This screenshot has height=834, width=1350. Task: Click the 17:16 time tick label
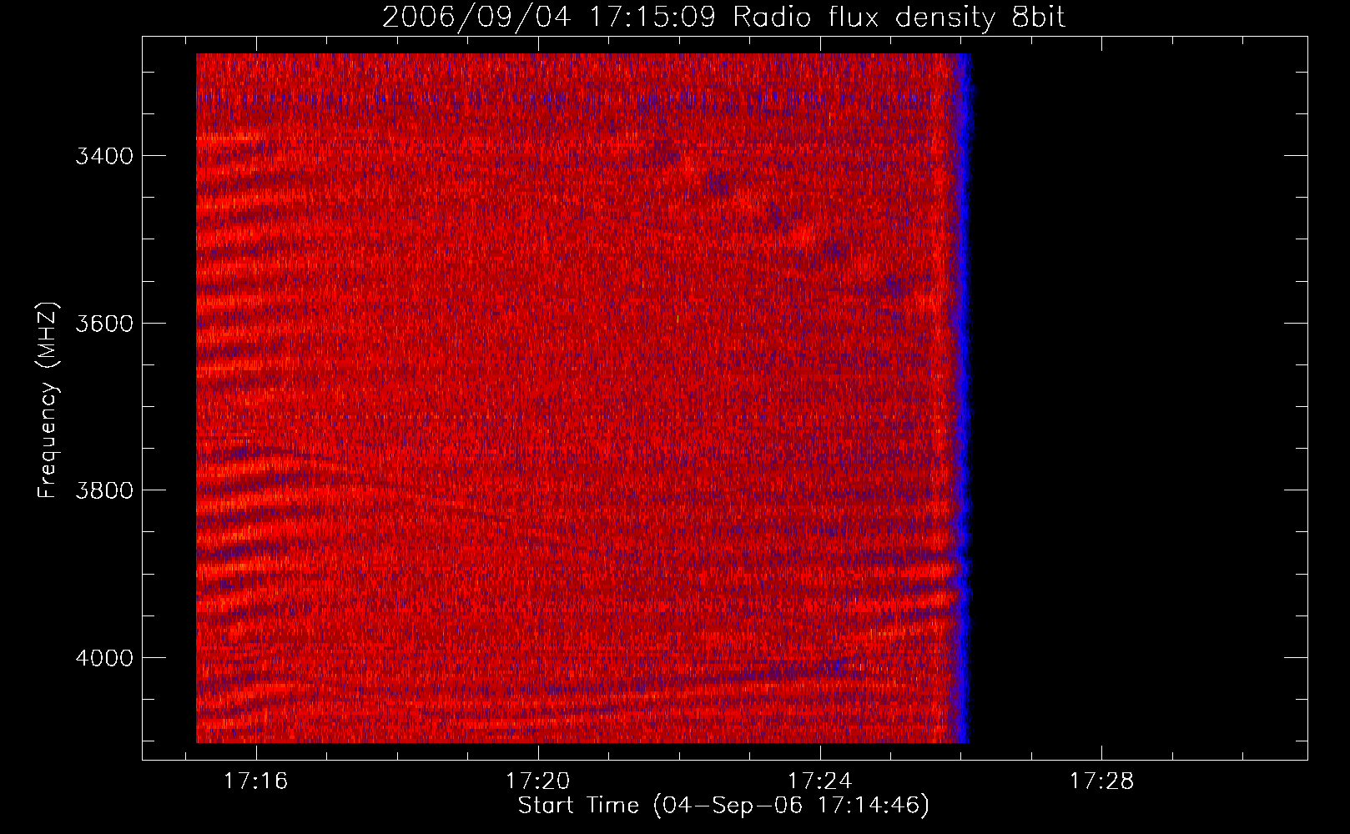(256, 781)
